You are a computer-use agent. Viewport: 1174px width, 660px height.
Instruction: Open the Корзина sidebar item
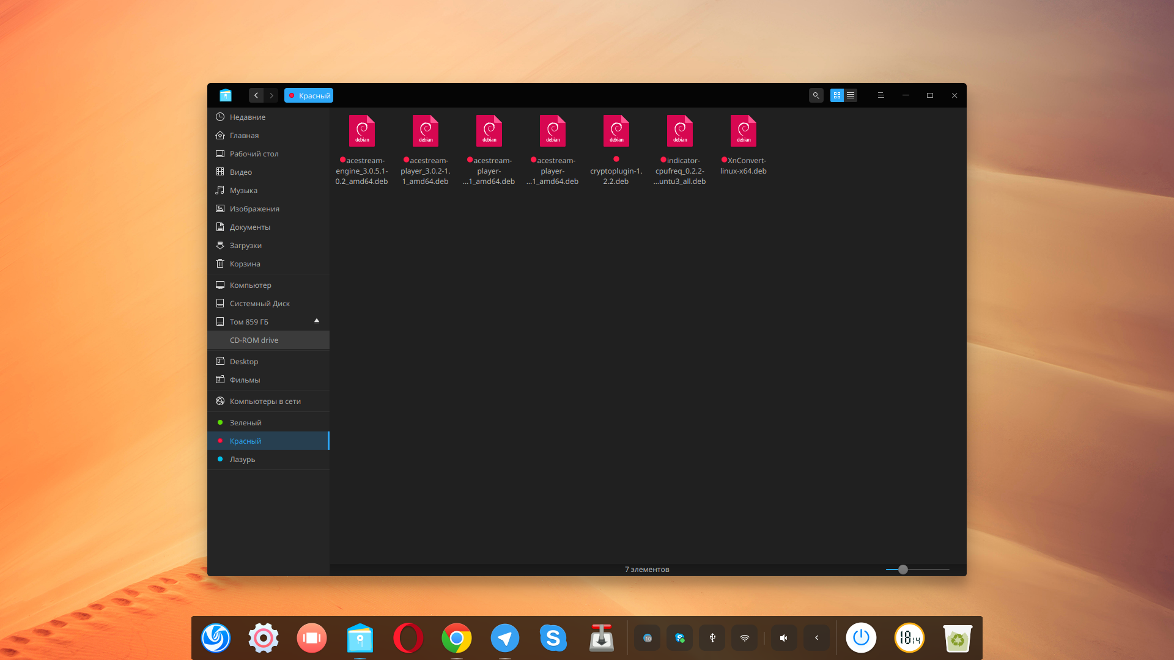(x=246, y=263)
